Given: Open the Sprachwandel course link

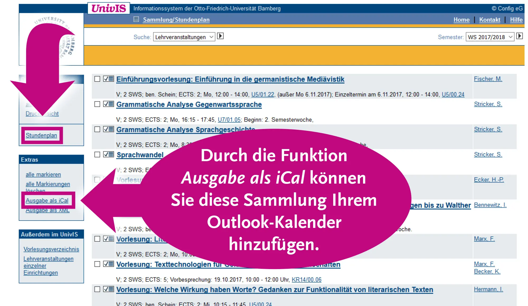Looking at the screenshot, I should (140, 155).
